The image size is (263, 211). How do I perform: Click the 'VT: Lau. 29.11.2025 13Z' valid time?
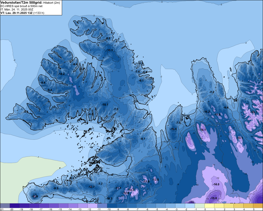point(16,13)
